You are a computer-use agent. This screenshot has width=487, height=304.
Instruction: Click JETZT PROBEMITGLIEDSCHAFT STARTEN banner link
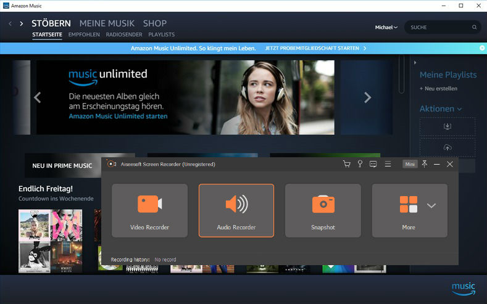click(315, 48)
